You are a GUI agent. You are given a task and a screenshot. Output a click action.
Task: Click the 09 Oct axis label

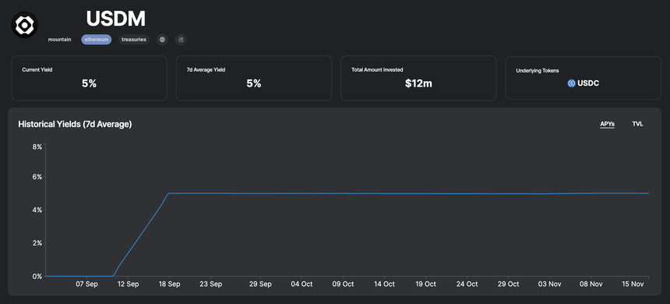(343, 284)
